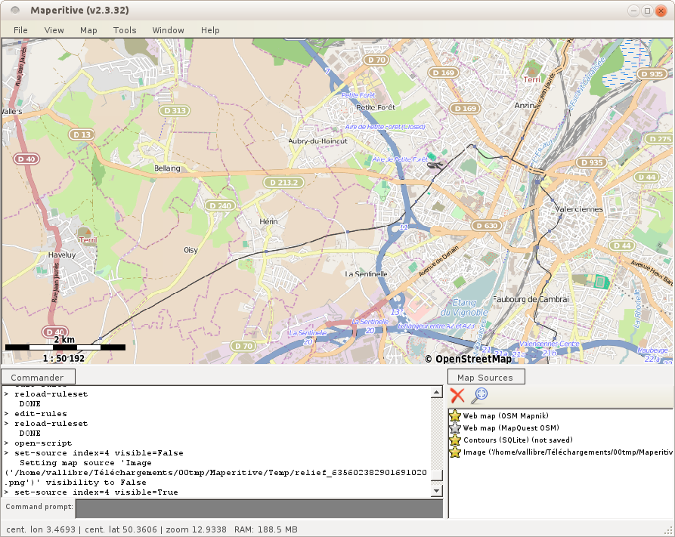Switch to the Commander tab

click(38, 377)
